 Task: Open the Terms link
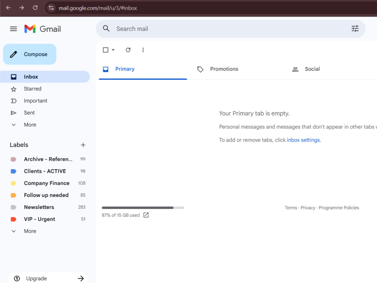tap(291, 208)
